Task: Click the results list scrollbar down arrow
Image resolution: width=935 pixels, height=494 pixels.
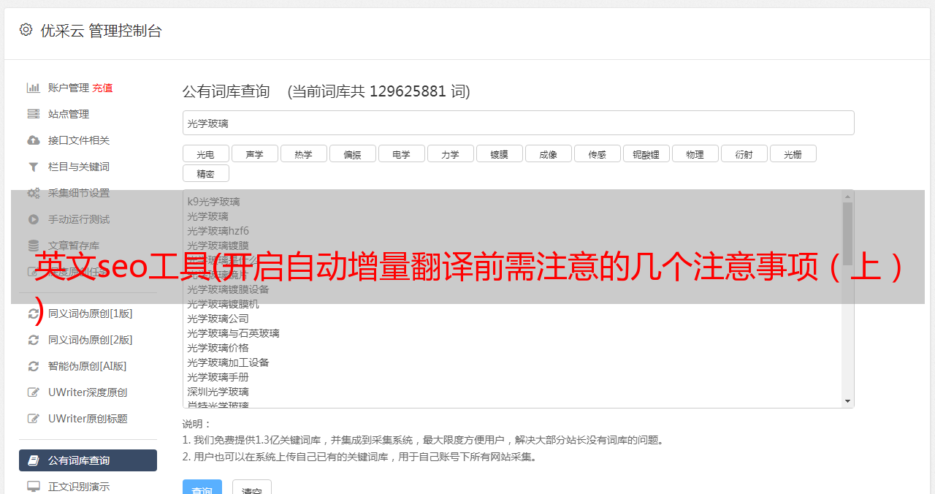Action: pyautogui.click(x=847, y=401)
